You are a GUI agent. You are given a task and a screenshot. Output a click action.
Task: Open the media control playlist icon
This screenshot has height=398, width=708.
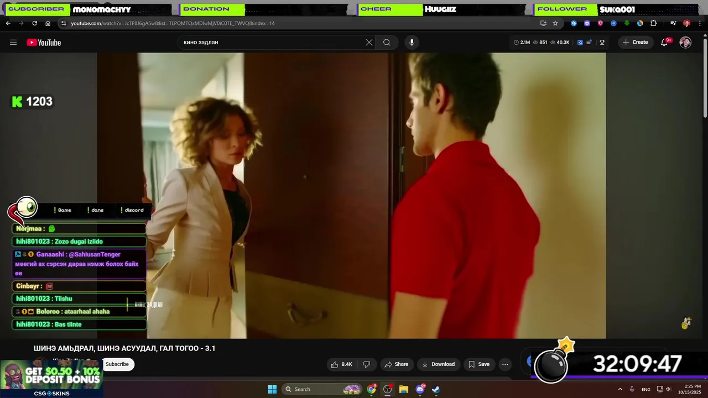pos(673,23)
